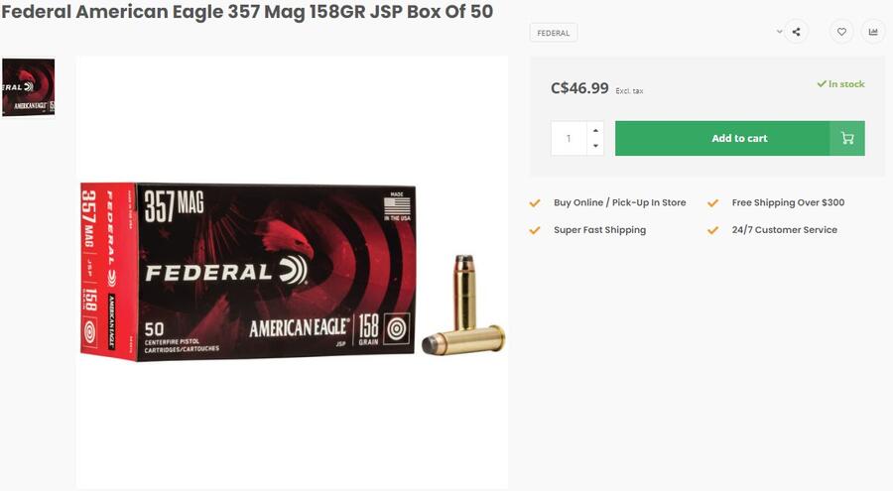
Task: Click the quantity input field
Action: tap(569, 139)
